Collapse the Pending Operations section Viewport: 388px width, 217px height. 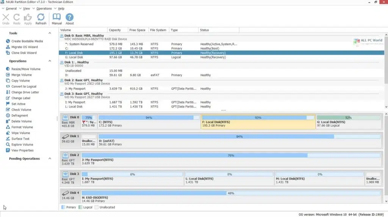(50, 158)
